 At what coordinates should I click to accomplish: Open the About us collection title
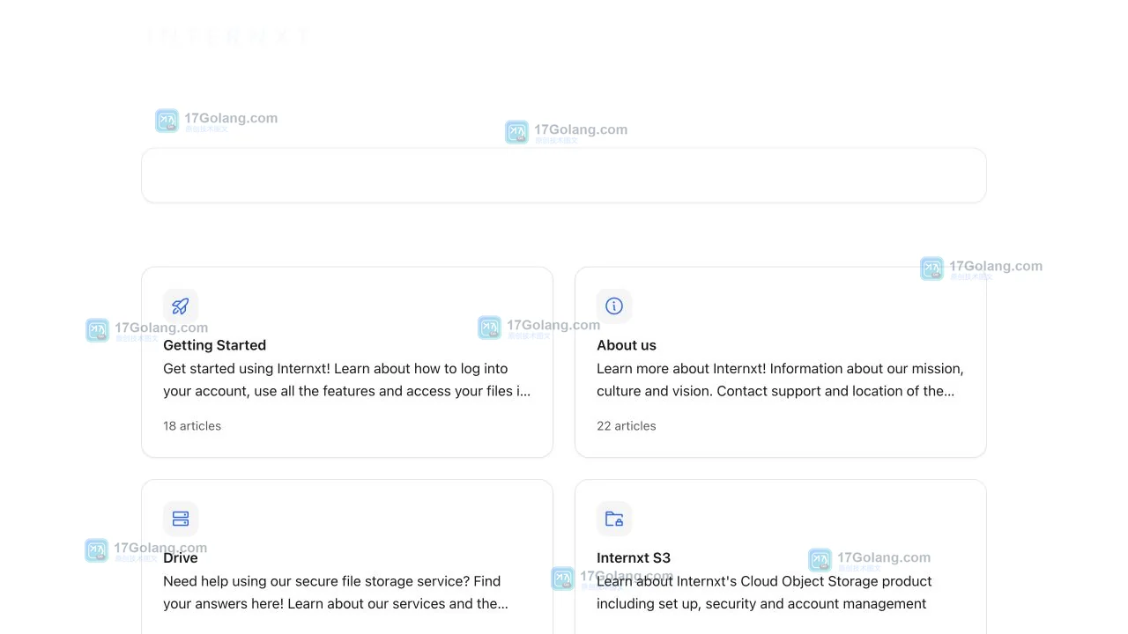(627, 345)
